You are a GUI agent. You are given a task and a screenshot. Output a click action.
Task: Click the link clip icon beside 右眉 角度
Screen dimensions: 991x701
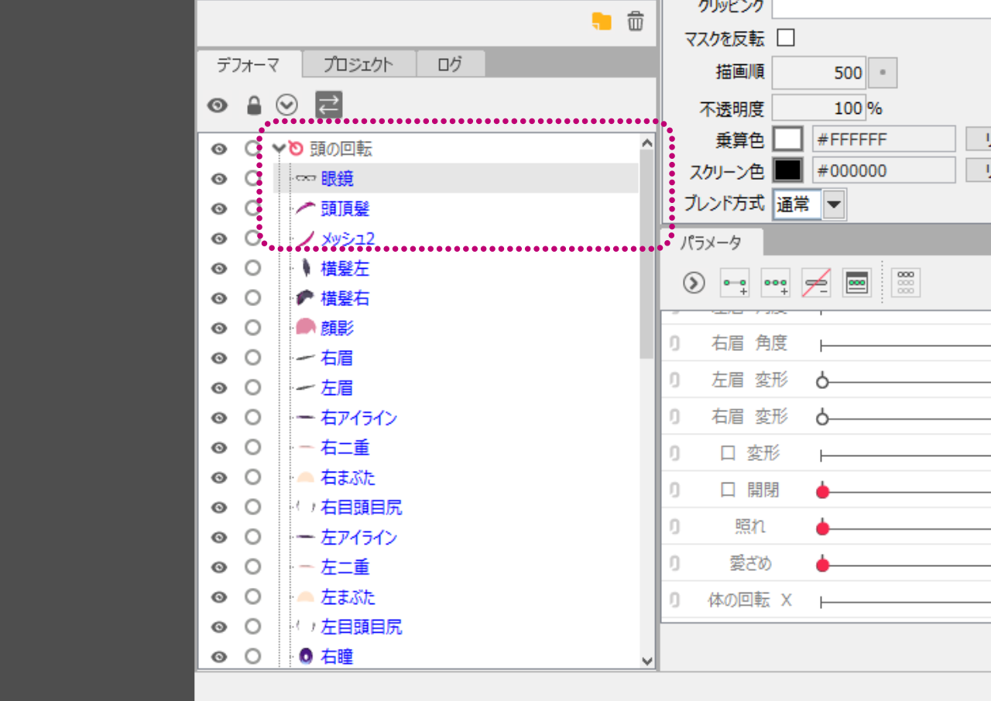674,343
